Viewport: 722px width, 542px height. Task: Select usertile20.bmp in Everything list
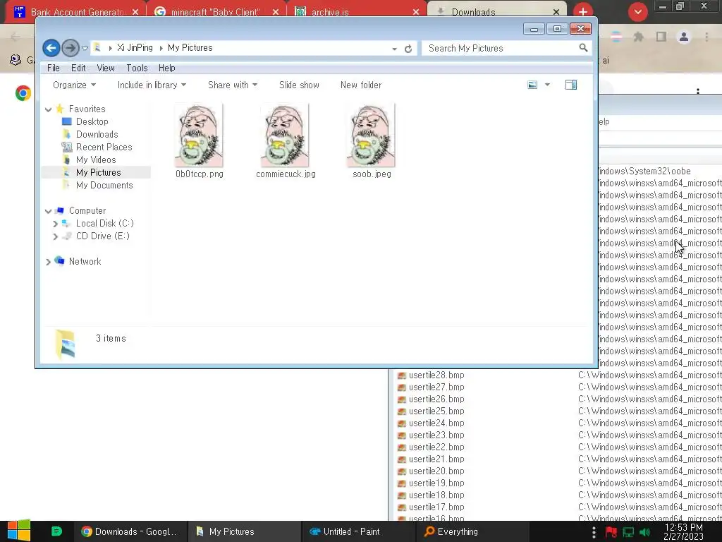pyautogui.click(x=436, y=471)
